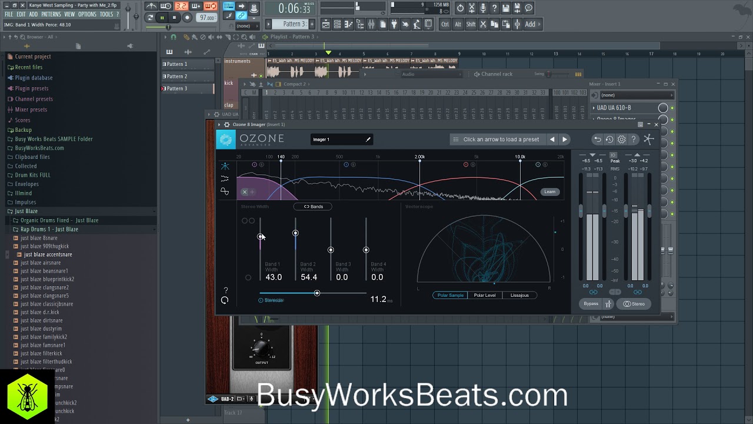
Task: Click the tempo field showing 97.000
Action: tap(206, 18)
